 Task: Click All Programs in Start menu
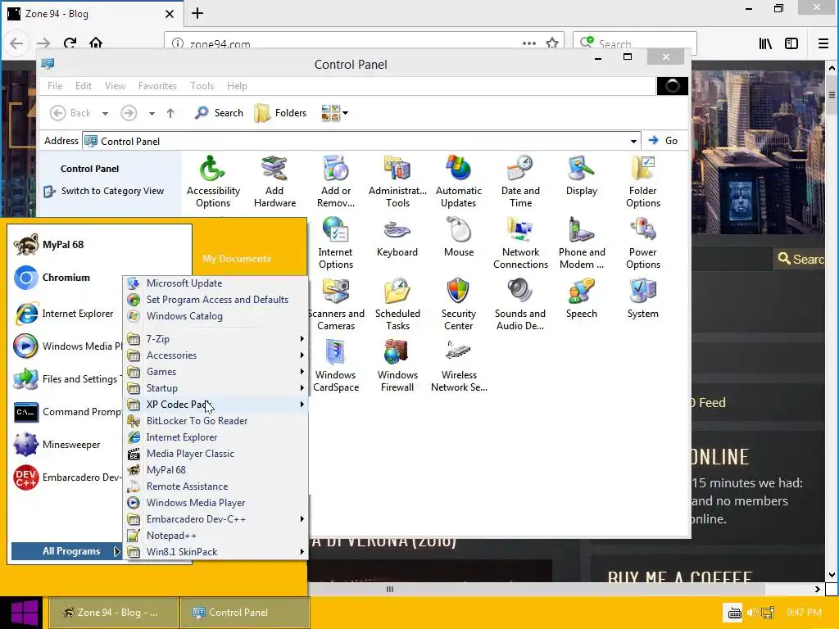(66, 551)
